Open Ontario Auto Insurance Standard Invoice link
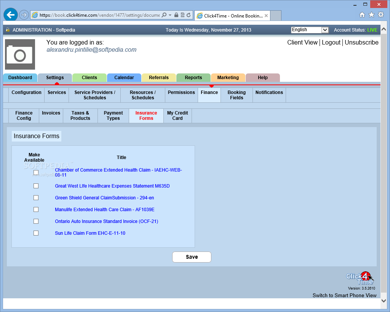Image resolution: width=390 pixels, height=312 pixels. point(107,221)
